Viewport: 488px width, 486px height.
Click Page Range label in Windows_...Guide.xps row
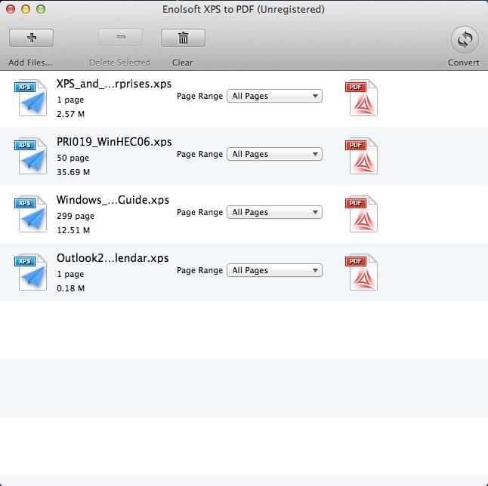point(199,213)
